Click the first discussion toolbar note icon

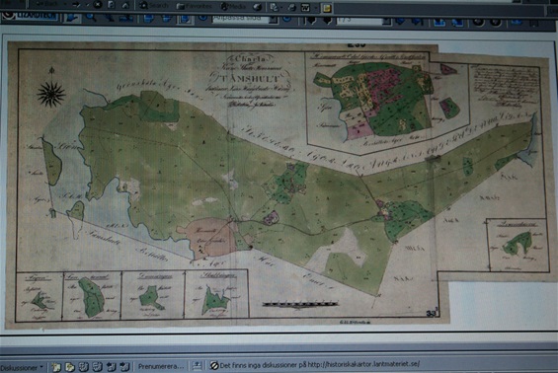tap(56, 367)
